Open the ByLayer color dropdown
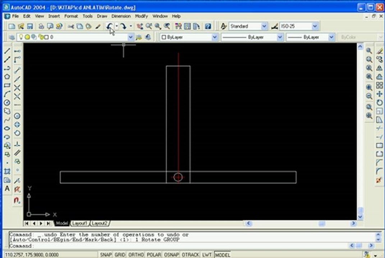This screenshot has width=385, height=258. [x=215, y=37]
